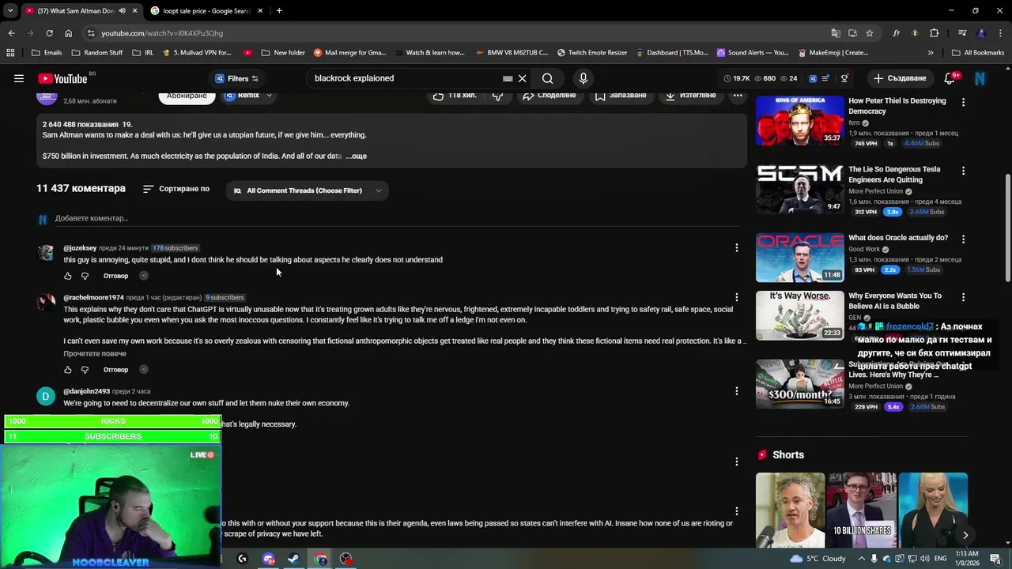The width and height of the screenshot is (1012, 569).
Task: Show hidden system tray icons chevron
Action: [x=862, y=559]
